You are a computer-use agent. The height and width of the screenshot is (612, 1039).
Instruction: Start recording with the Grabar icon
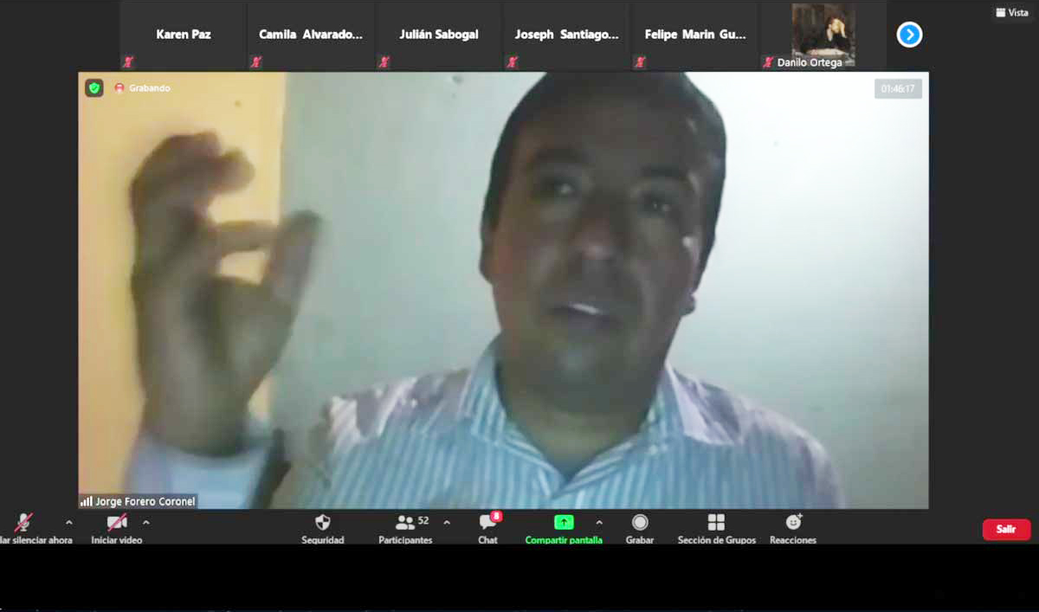click(x=640, y=523)
